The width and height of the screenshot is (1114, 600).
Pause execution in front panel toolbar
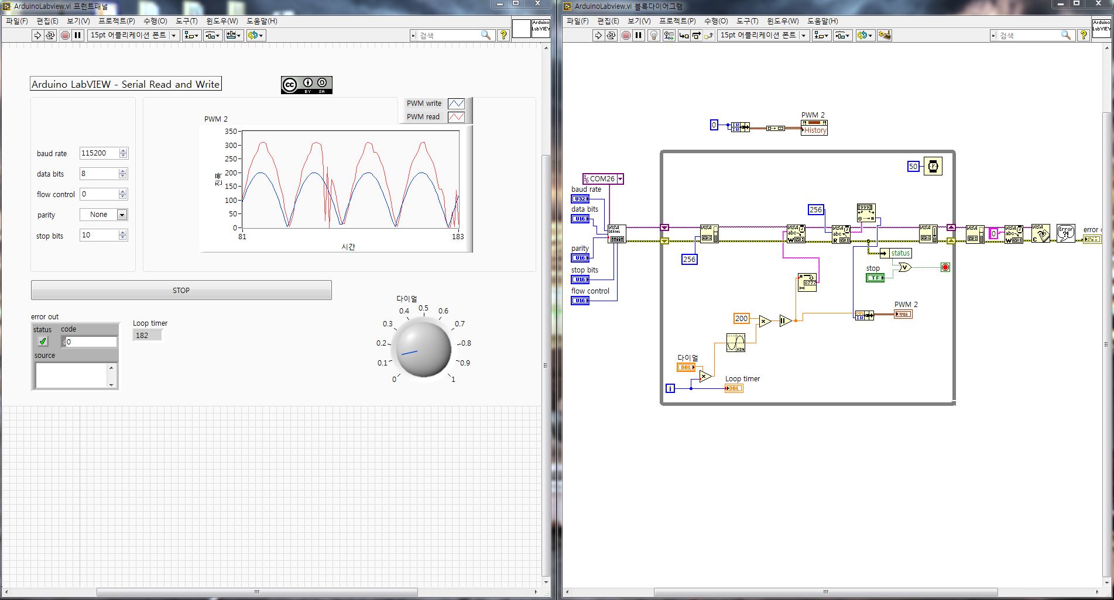tap(77, 35)
